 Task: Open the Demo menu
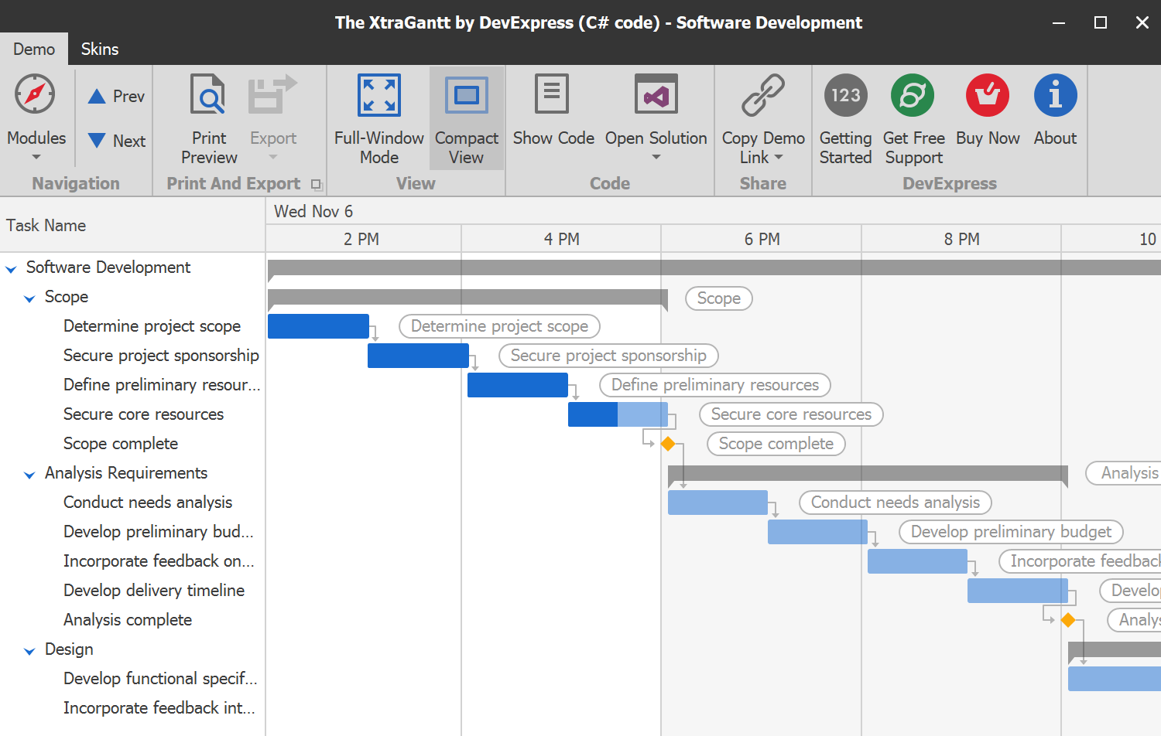[x=33, y=48]
